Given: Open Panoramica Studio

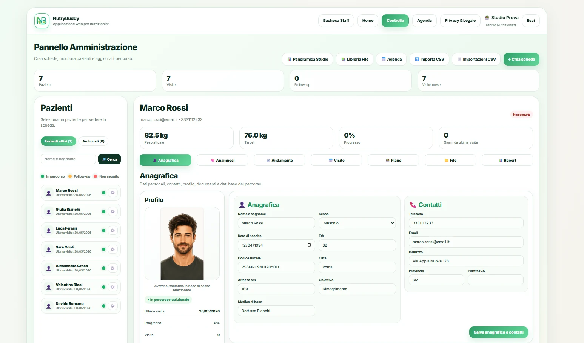Looking at the screenshot, I should click(x=308, y=59).
